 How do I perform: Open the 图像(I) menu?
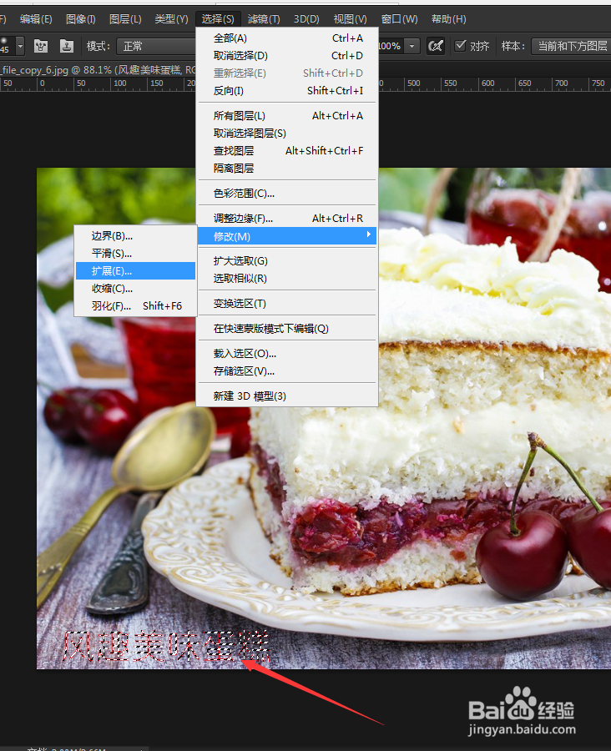point(80,19)
